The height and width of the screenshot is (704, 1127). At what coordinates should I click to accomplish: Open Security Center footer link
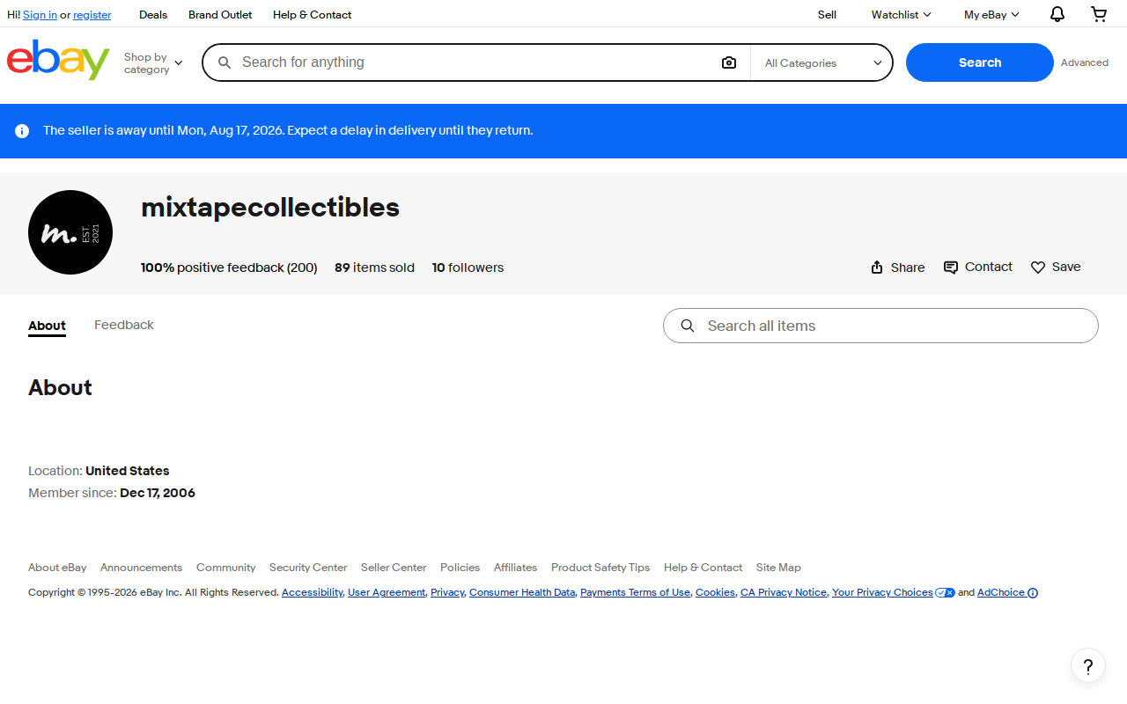pos(308,568)
